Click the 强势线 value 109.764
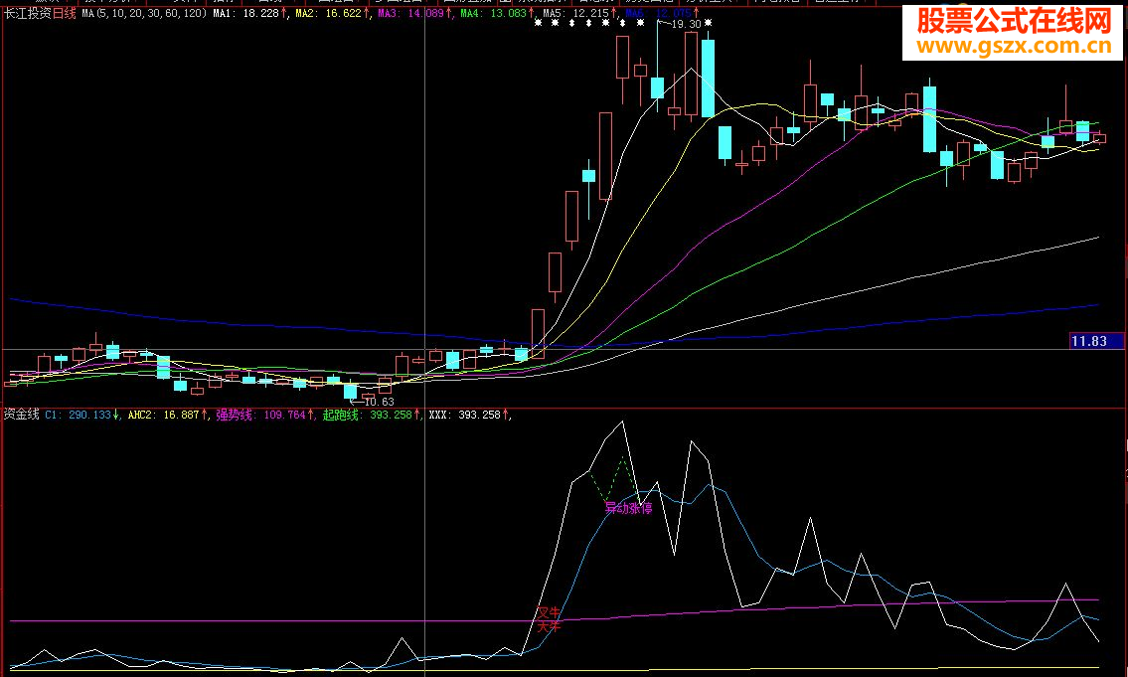This screenshot has width=1128, height=677. click(x=285, y=415)
